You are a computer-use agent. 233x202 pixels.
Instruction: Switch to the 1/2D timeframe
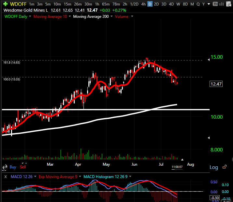point(134,4)
